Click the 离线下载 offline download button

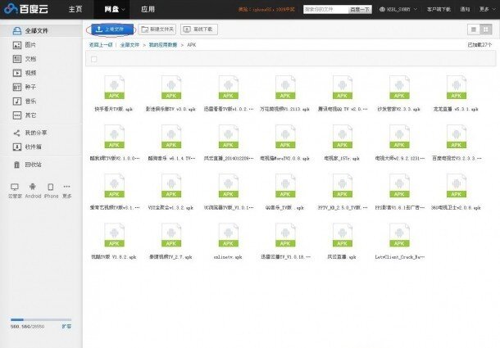tap(199, 29)
